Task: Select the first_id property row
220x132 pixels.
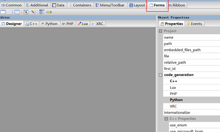Action: (x=192, y=68)
